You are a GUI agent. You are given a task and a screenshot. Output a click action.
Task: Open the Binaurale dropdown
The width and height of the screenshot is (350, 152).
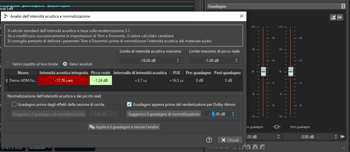[x=40, y=148]
